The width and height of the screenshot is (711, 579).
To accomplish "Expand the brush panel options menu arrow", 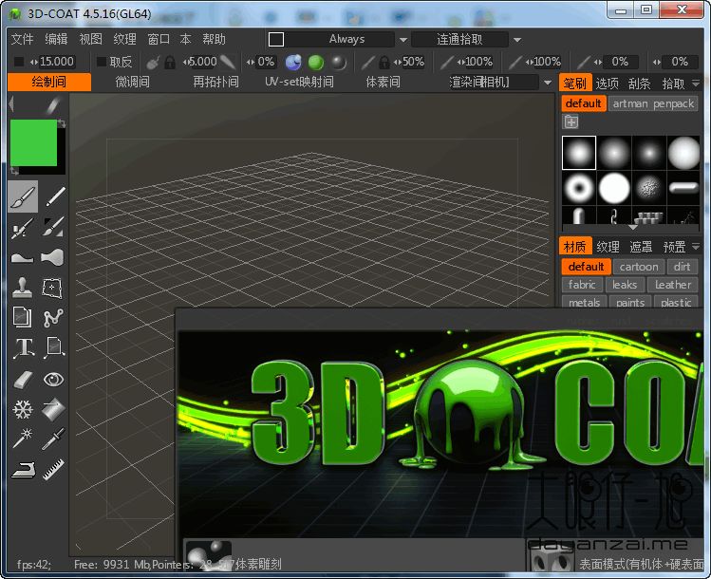I will 696,83.
